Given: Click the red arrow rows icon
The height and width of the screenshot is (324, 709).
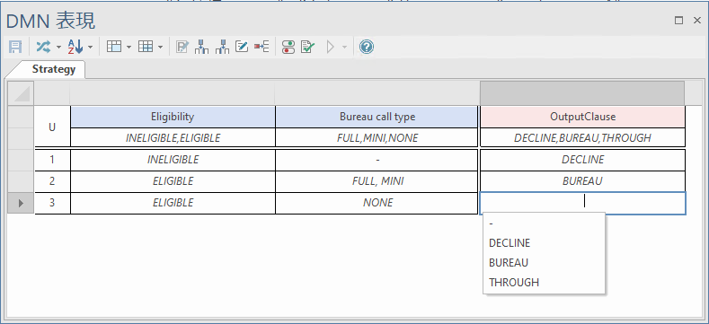Looking at the screenshot, I should coord(261,47).
